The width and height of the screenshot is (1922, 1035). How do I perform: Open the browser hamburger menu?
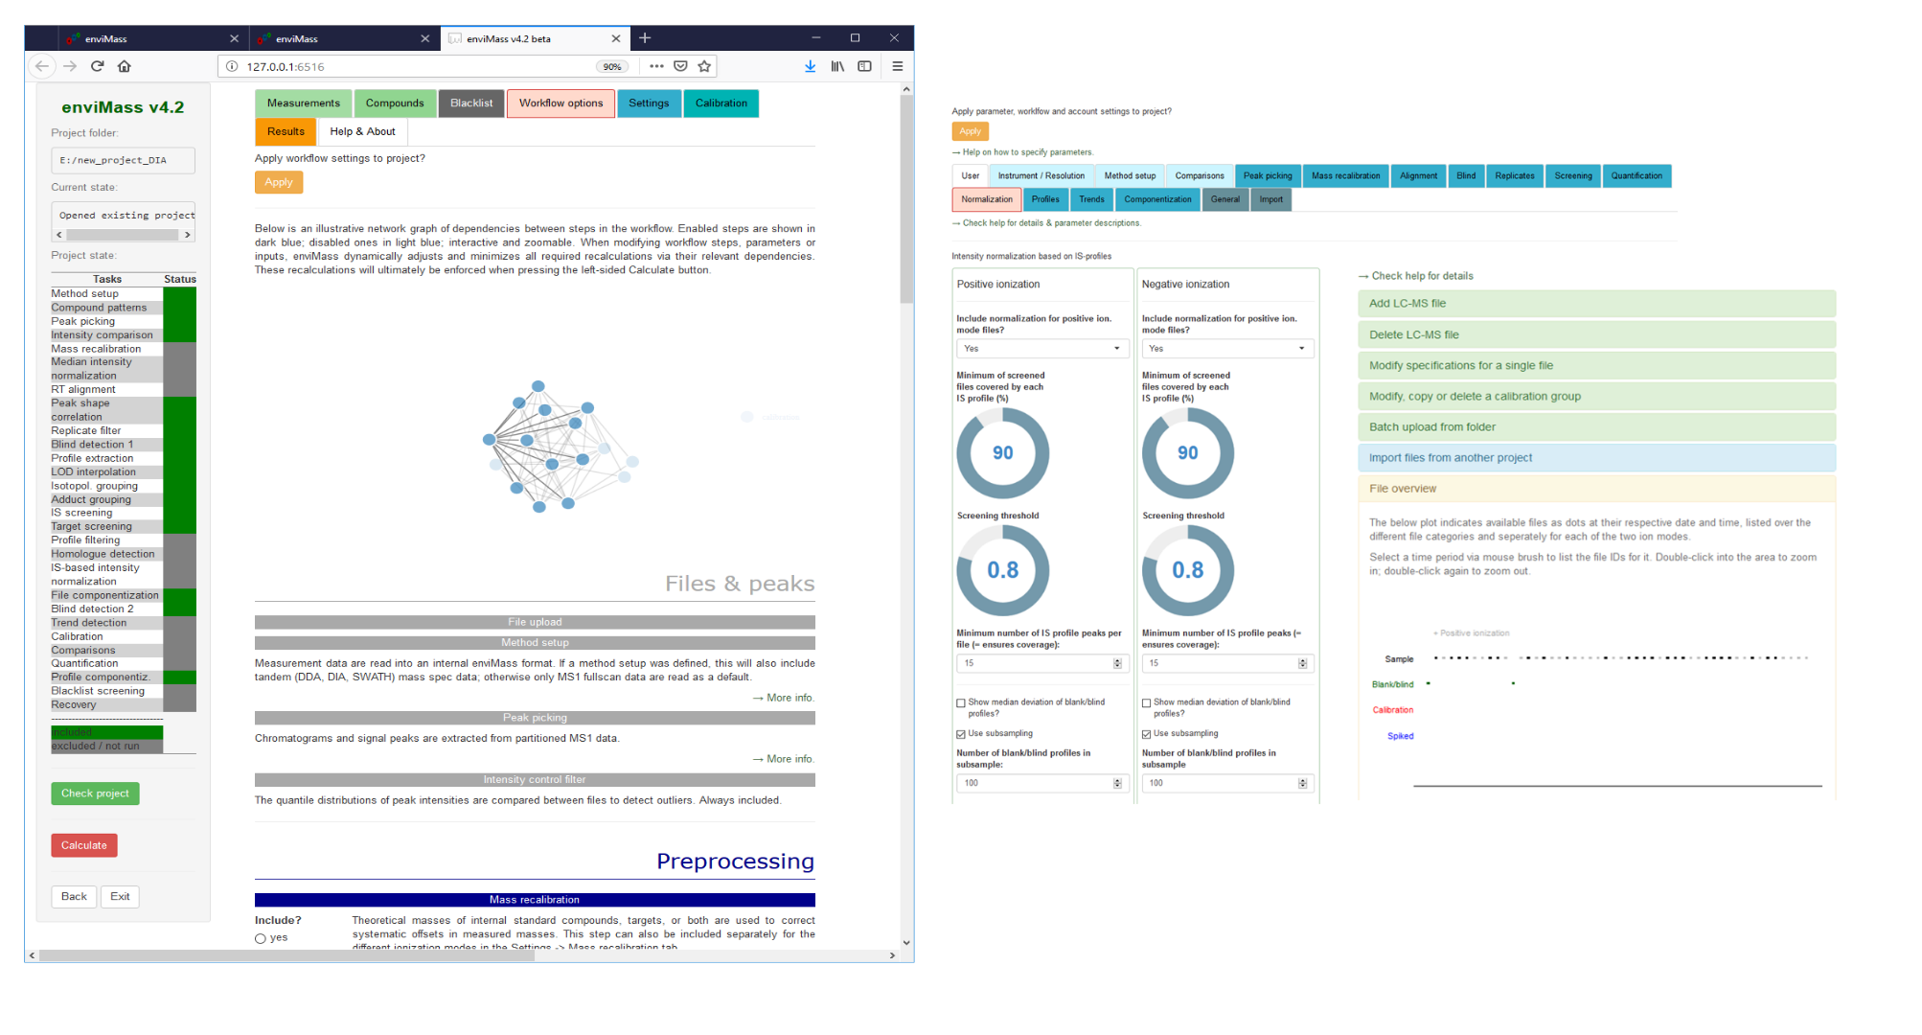(x=898, y=66)
